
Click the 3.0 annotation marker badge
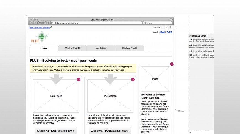tap(172, 64)
